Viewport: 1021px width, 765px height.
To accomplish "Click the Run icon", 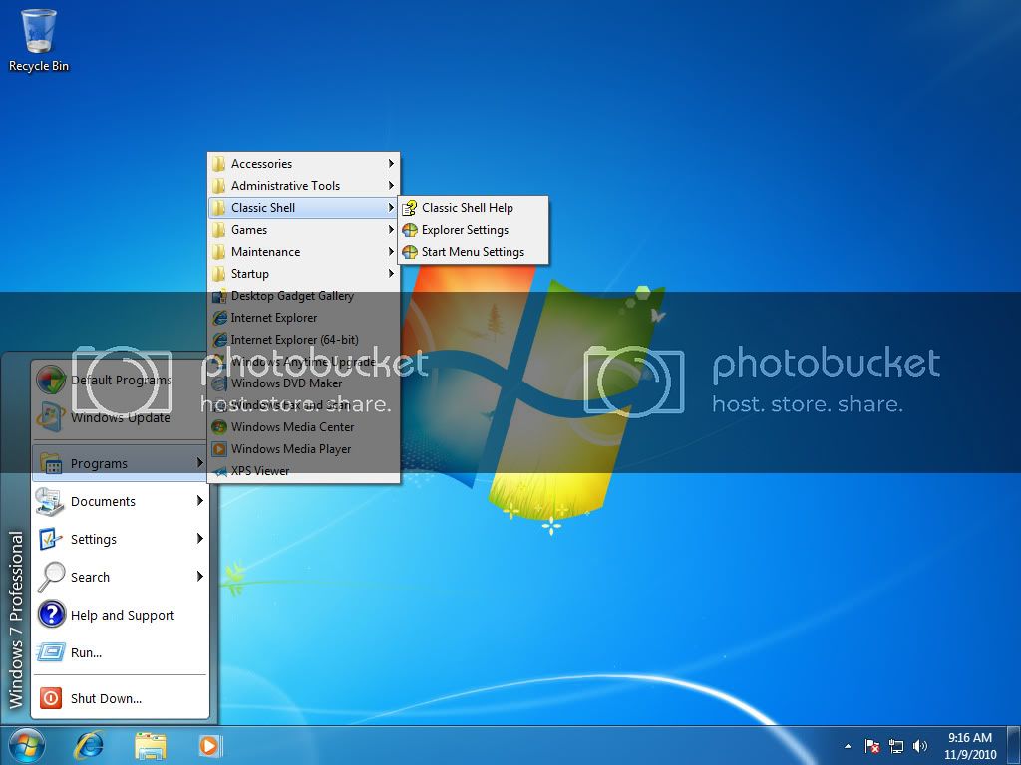I will [x=51, y=651].
